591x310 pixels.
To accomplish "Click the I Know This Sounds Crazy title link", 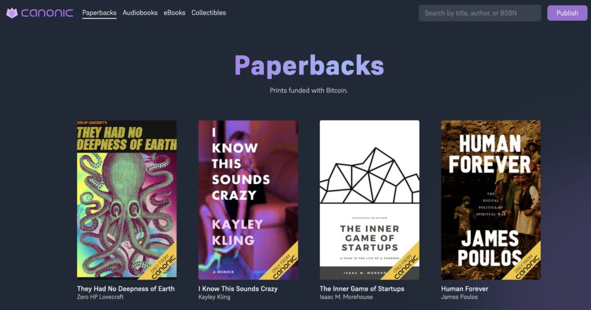I will pyautogui.click(x=238, y=289).
